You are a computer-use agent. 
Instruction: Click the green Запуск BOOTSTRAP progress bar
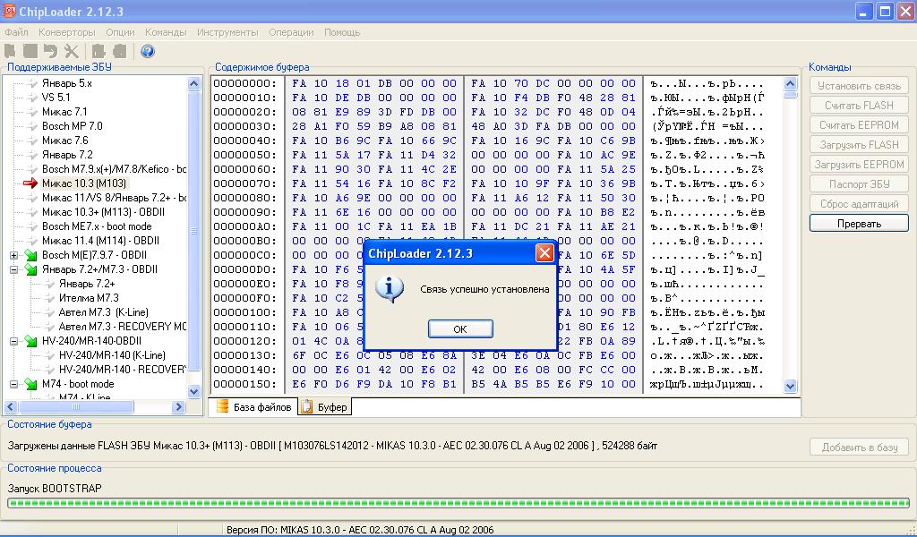point(458,503)
